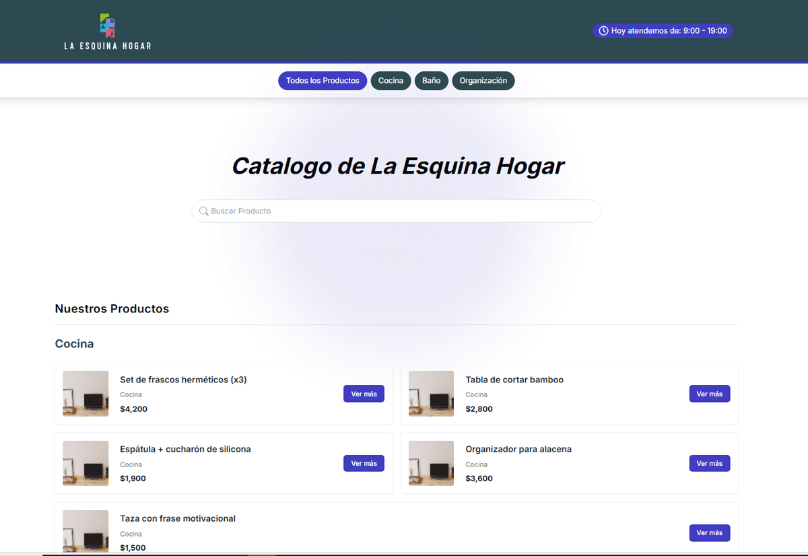
Task: Click the Set de frascos herméticos product image
Action: pos(85,394)
